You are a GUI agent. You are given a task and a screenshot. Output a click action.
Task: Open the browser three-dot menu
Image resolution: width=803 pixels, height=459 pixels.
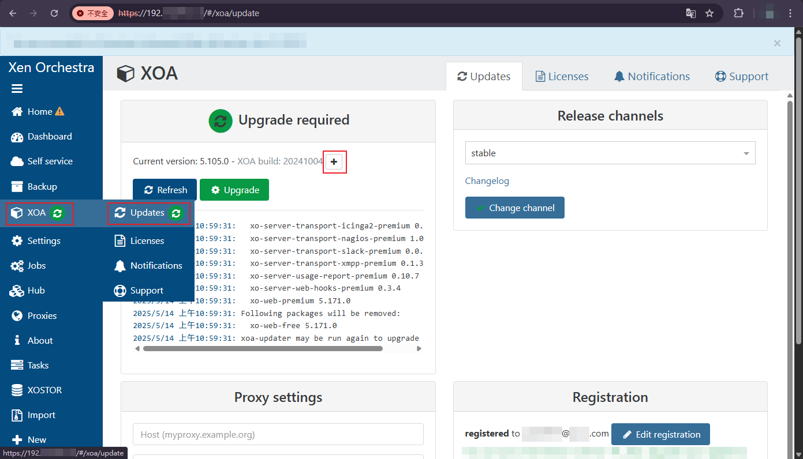click(x=790, y=13)
